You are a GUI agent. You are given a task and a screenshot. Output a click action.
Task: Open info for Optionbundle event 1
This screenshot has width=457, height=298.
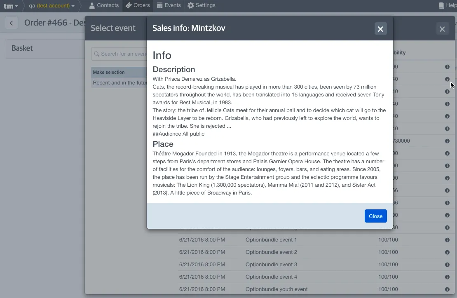pyautogui.click(x=447, y=240)
